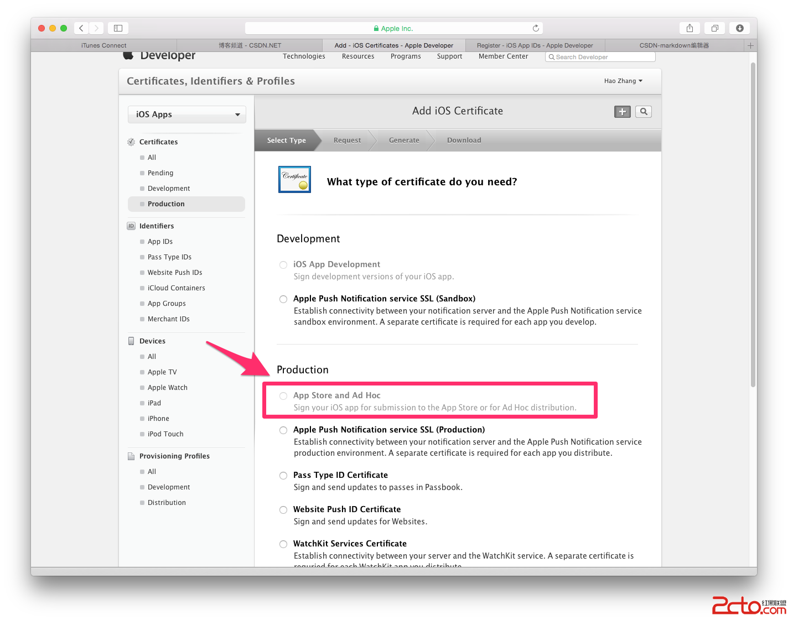Show Apple Watch devices

coord(168,388)
